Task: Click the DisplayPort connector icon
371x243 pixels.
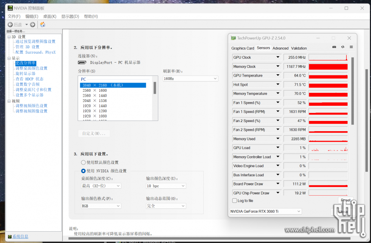Action: coord(82,63)
